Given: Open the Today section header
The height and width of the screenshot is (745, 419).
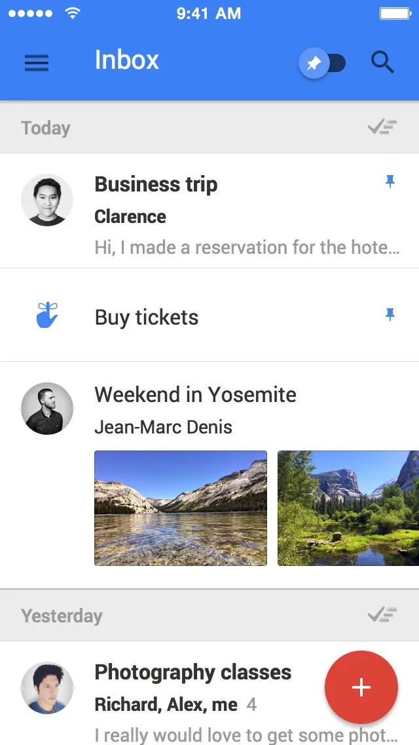Looking at the screenshot, I should (45, 128).
